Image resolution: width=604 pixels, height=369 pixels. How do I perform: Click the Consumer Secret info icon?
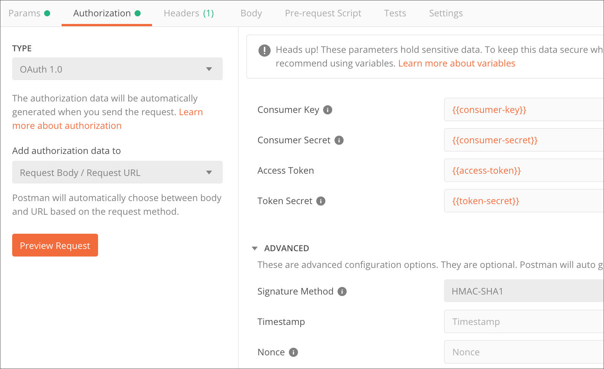click(x=339, y=140)
